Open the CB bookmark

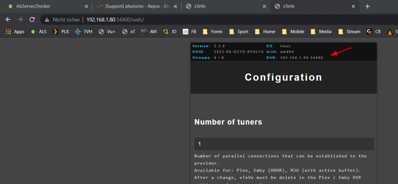point(374,32)
